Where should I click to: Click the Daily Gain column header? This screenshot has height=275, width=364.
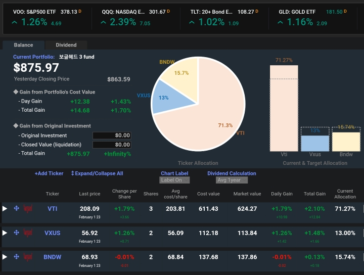click(x=282, y=194)
